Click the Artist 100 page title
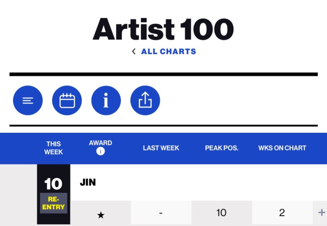The width and height of the screenshot is (327, 226). 163,29
